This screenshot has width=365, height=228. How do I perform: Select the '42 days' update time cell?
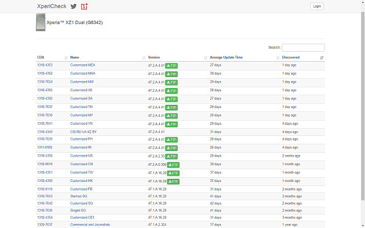[215, 203]
